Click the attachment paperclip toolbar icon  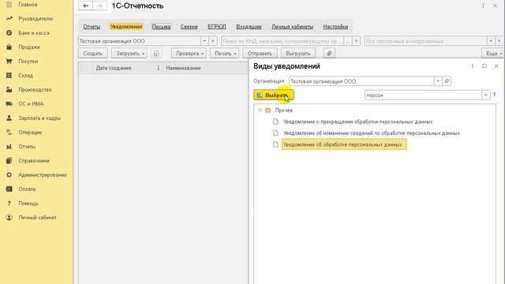click(329, 53)
